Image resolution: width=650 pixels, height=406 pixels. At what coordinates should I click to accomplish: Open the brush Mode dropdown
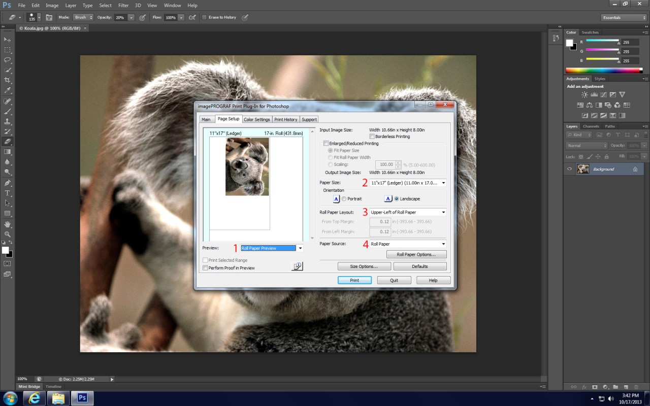(83, 17)
